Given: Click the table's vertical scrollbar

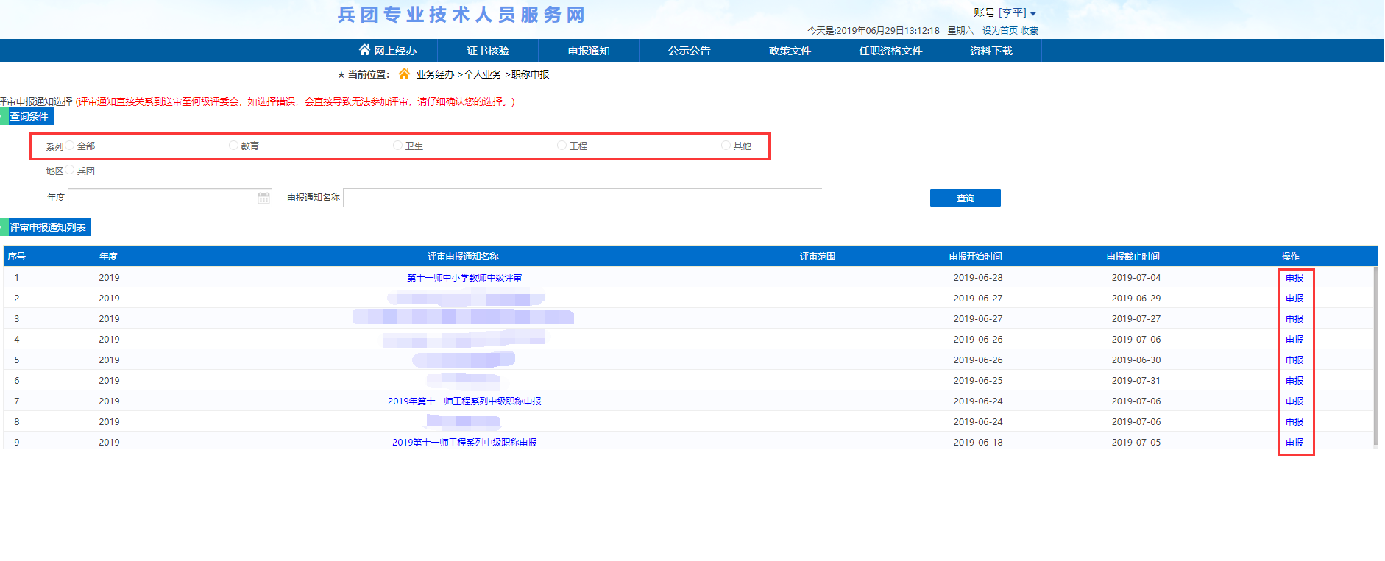Looking at the screenshot, I should pos(1375,353).
